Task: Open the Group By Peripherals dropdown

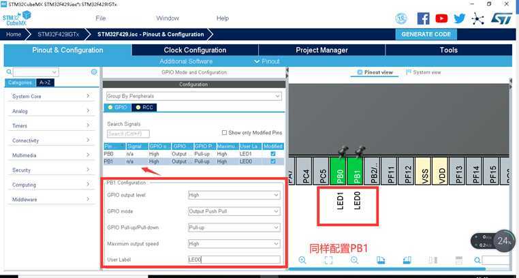Action: click(193, 96)
